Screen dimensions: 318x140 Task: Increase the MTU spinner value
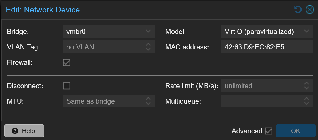pyautogui.click(x=148, y=99)
